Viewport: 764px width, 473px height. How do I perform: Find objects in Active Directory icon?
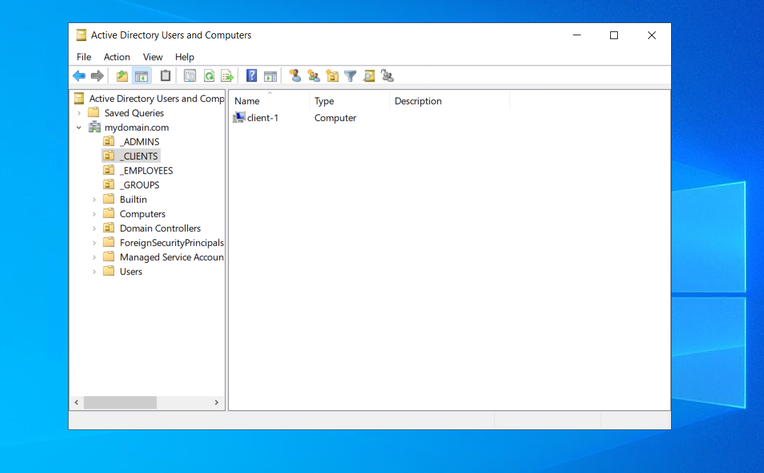point(369,76)
